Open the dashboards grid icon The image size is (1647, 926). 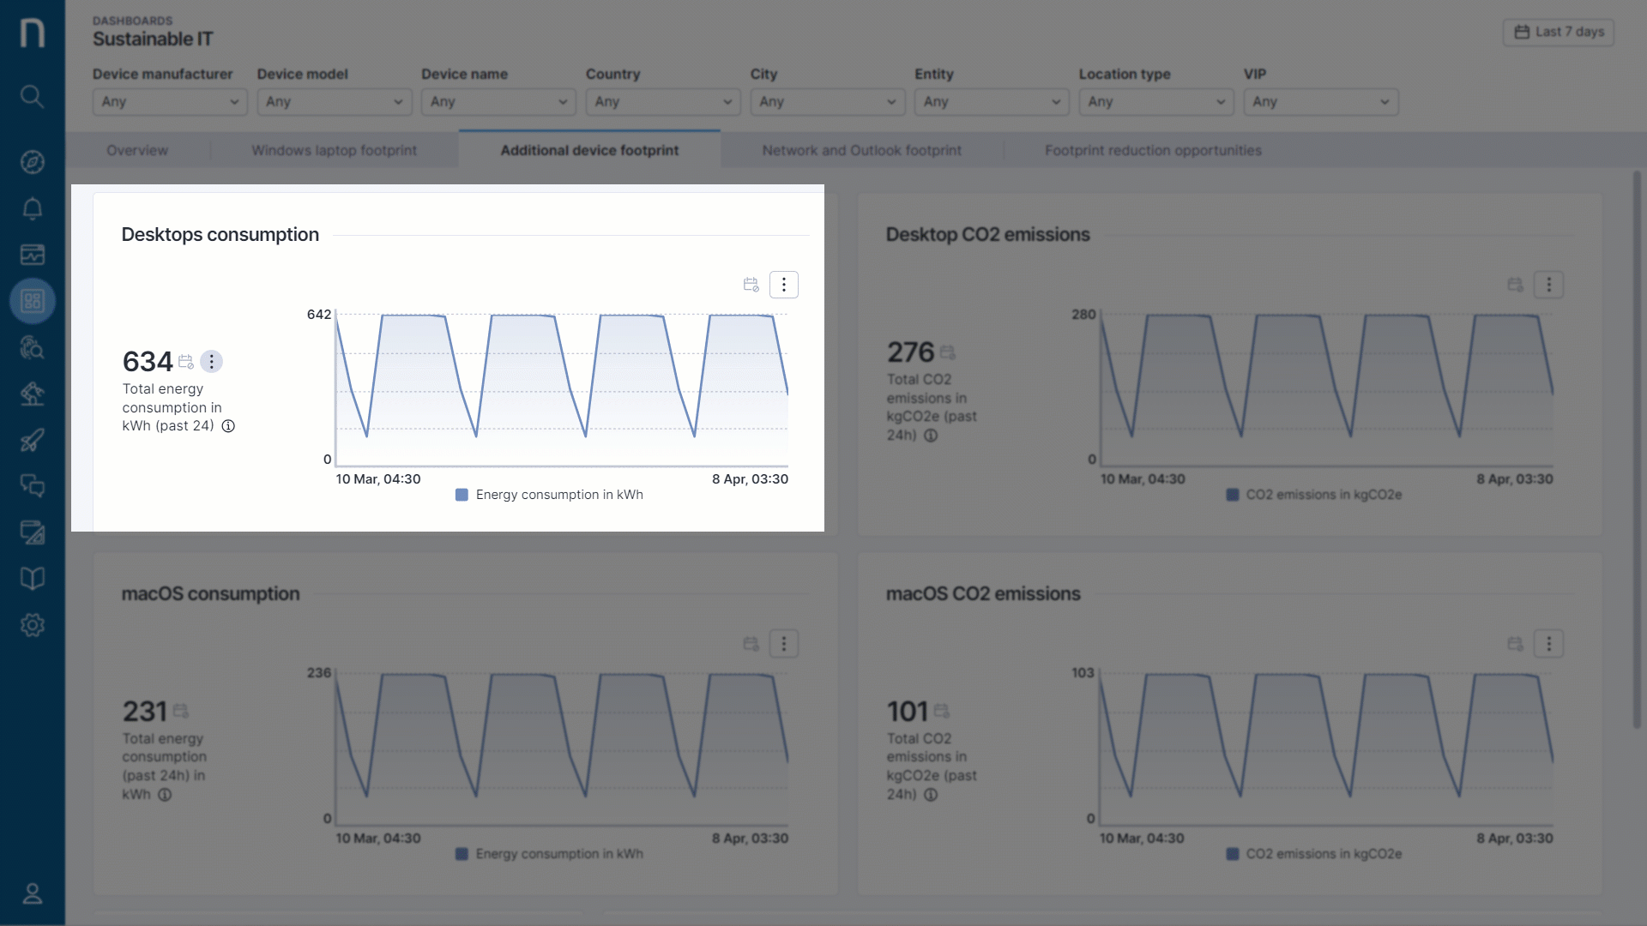click(x=32, y=301)
